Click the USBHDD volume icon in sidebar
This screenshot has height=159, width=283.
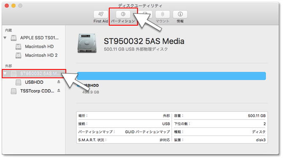point(18,82)
